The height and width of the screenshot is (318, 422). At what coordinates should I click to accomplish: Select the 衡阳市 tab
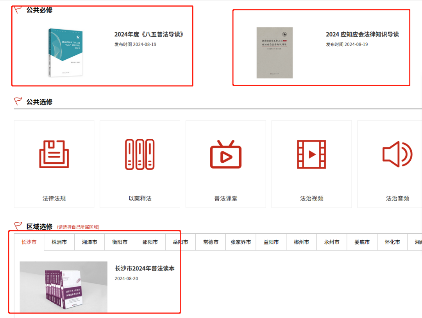[x=120, y=242]
